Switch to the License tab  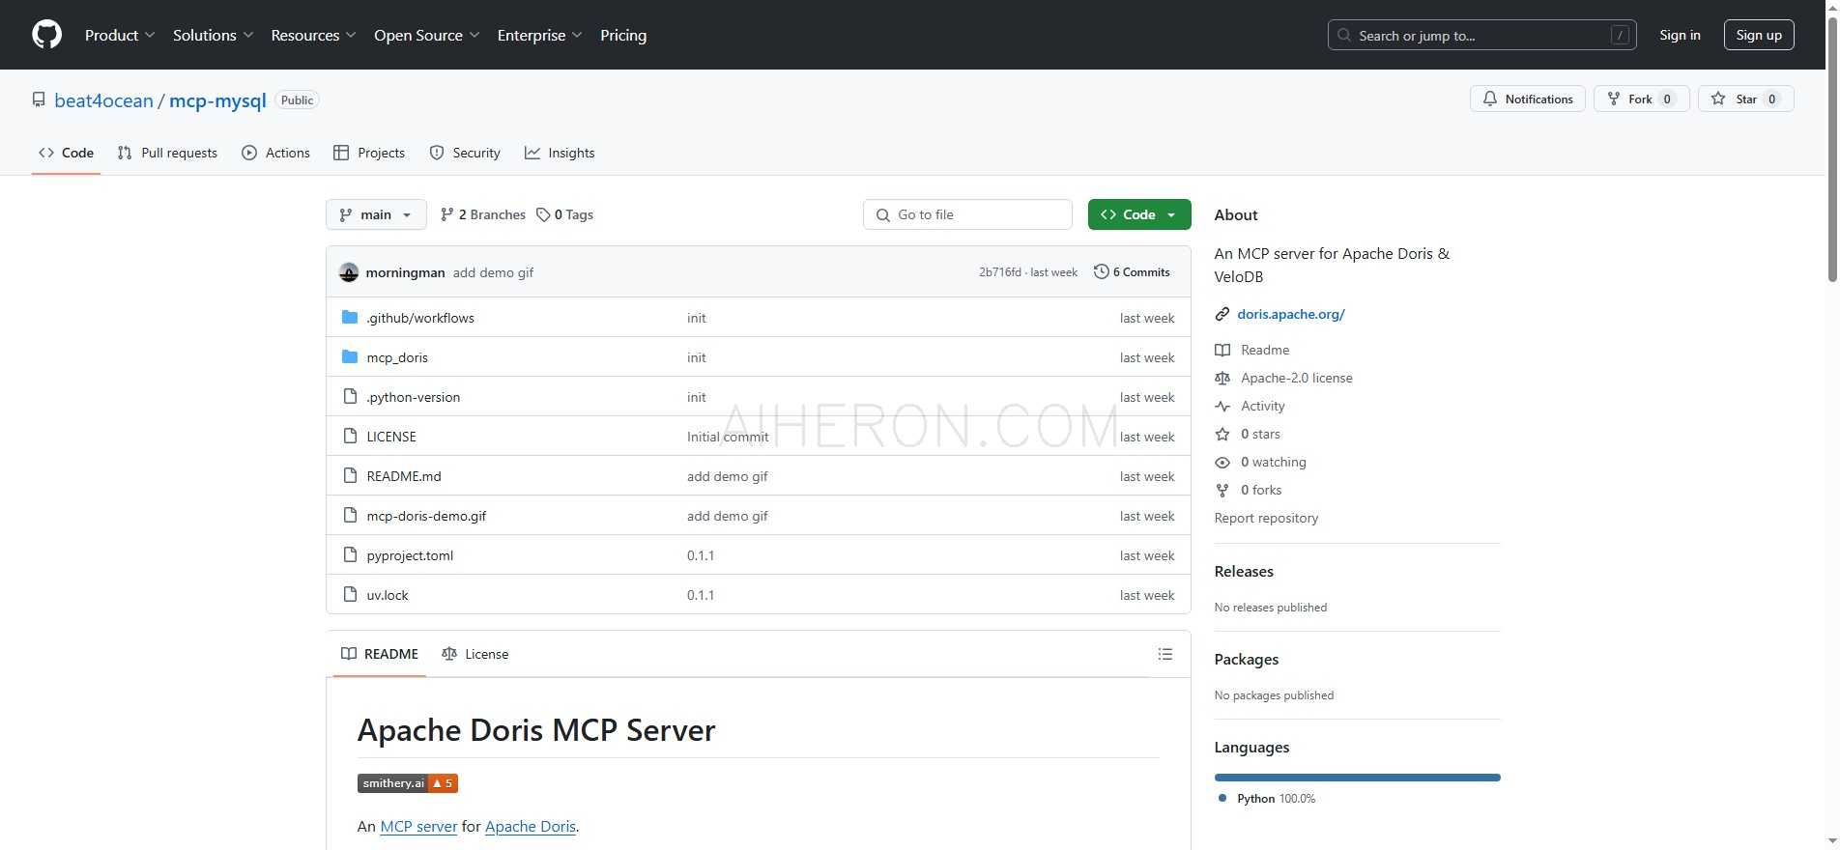point(474,654)
